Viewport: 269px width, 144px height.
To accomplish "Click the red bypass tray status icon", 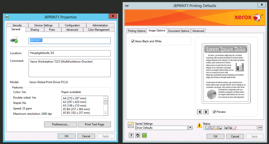I will tap(235, 128).
